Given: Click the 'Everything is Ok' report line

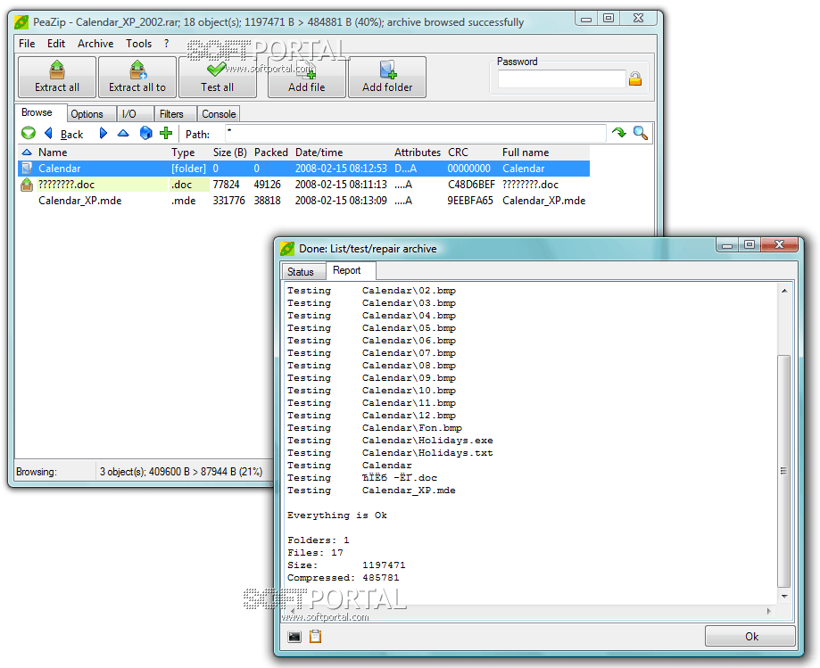Looking at the screenshot, I should tap(336, 515).
